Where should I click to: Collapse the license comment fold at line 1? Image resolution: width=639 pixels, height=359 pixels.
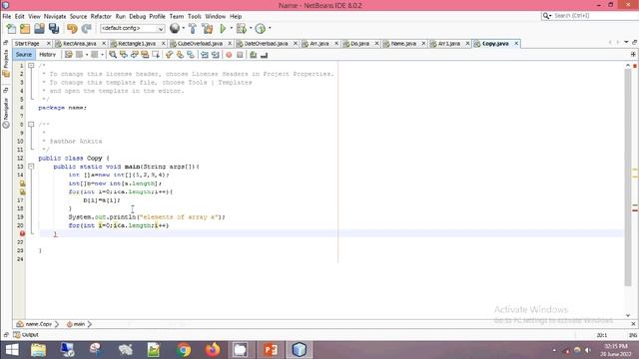(31, 66)
